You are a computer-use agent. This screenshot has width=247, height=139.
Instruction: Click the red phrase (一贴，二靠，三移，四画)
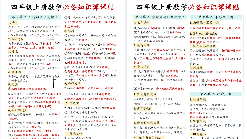[37, 47]
